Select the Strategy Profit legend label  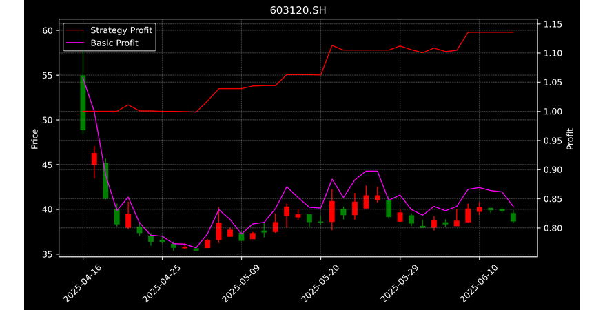(121, 30)
